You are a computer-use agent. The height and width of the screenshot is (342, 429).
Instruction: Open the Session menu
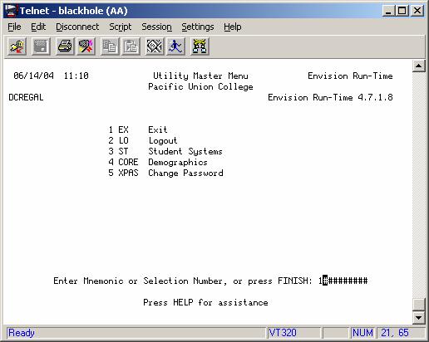[x=156, y=27]
